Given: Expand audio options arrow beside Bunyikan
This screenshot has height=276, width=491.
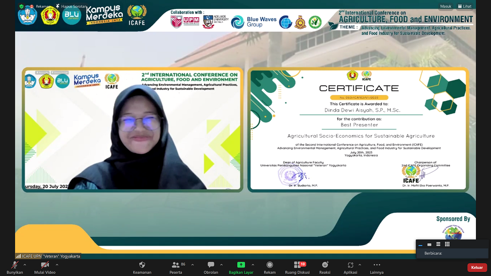Looking at the screenshot, I should pyautogui.click(x=25, y=265).
